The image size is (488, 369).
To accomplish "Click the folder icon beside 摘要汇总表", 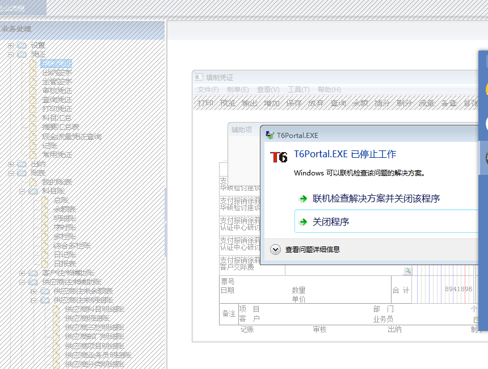I will (x=33, y=127).
